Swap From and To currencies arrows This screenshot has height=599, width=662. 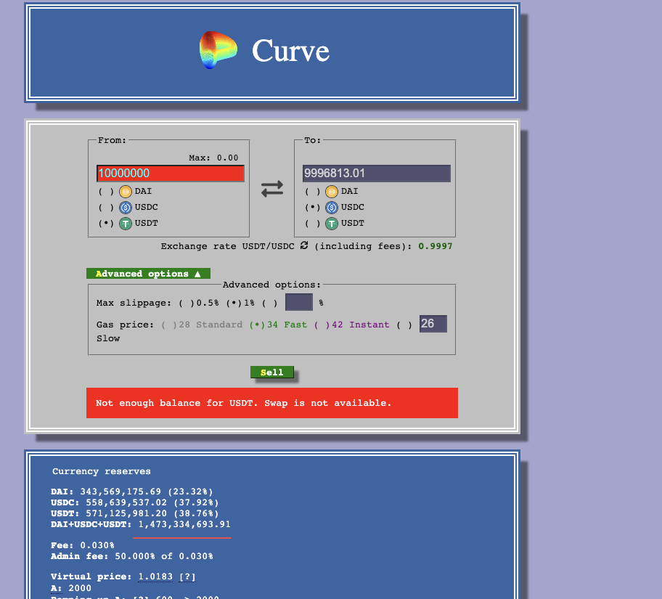(x=272, y=189)
